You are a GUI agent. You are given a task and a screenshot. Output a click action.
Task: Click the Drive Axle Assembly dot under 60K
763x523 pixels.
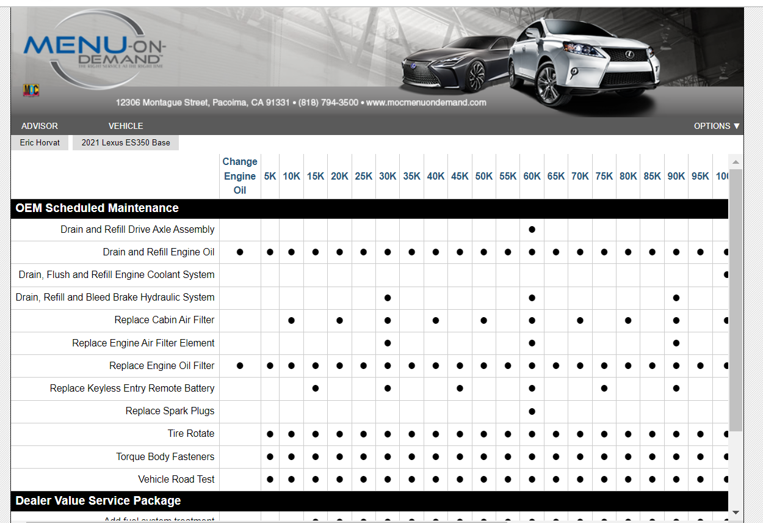pos(532,230)
